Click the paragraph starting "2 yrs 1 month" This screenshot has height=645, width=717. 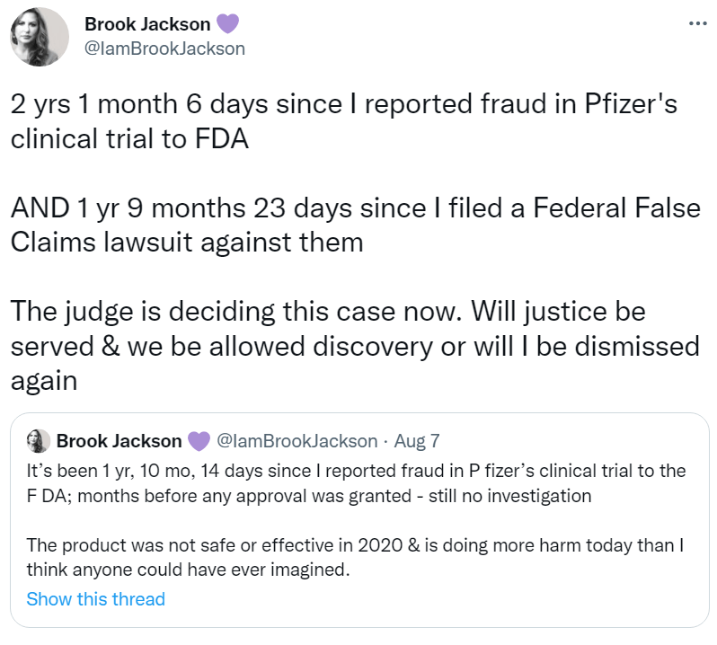click(x=343, y=119)
